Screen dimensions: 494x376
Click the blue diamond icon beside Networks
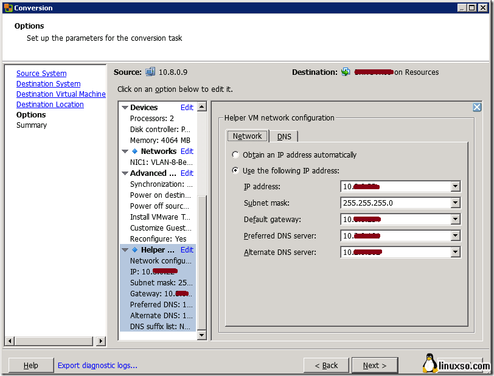pos(134,151)
